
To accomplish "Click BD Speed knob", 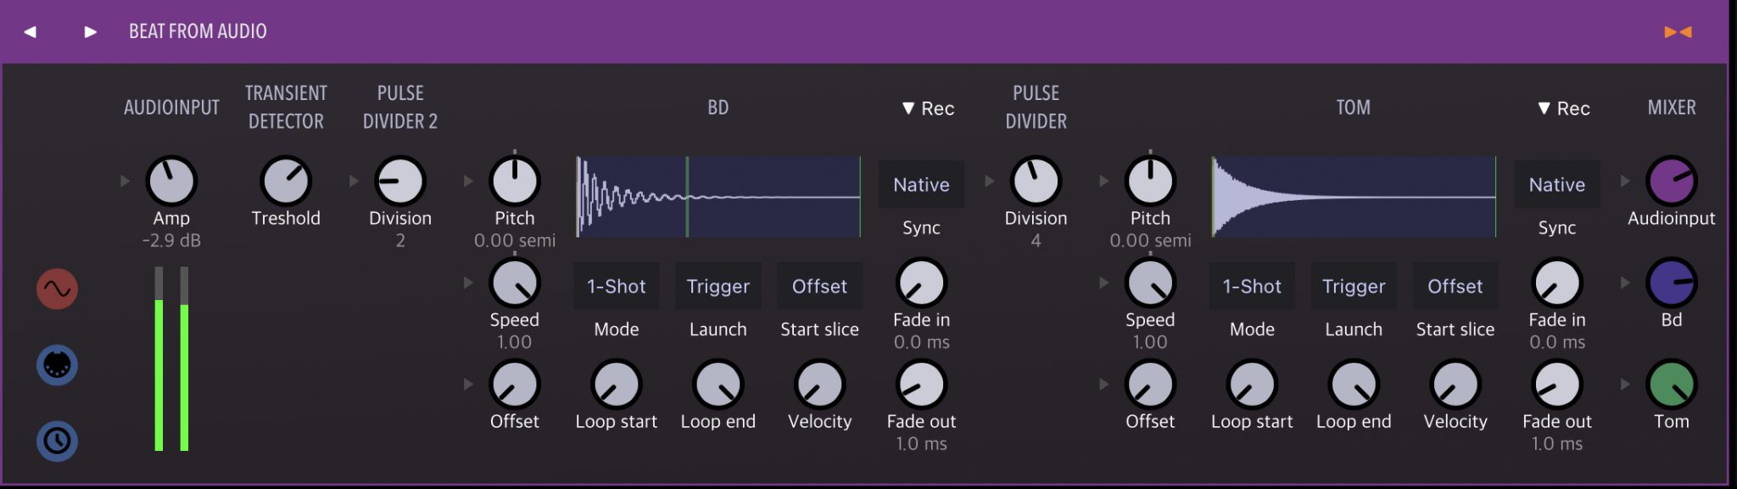I will pos(515,283).
